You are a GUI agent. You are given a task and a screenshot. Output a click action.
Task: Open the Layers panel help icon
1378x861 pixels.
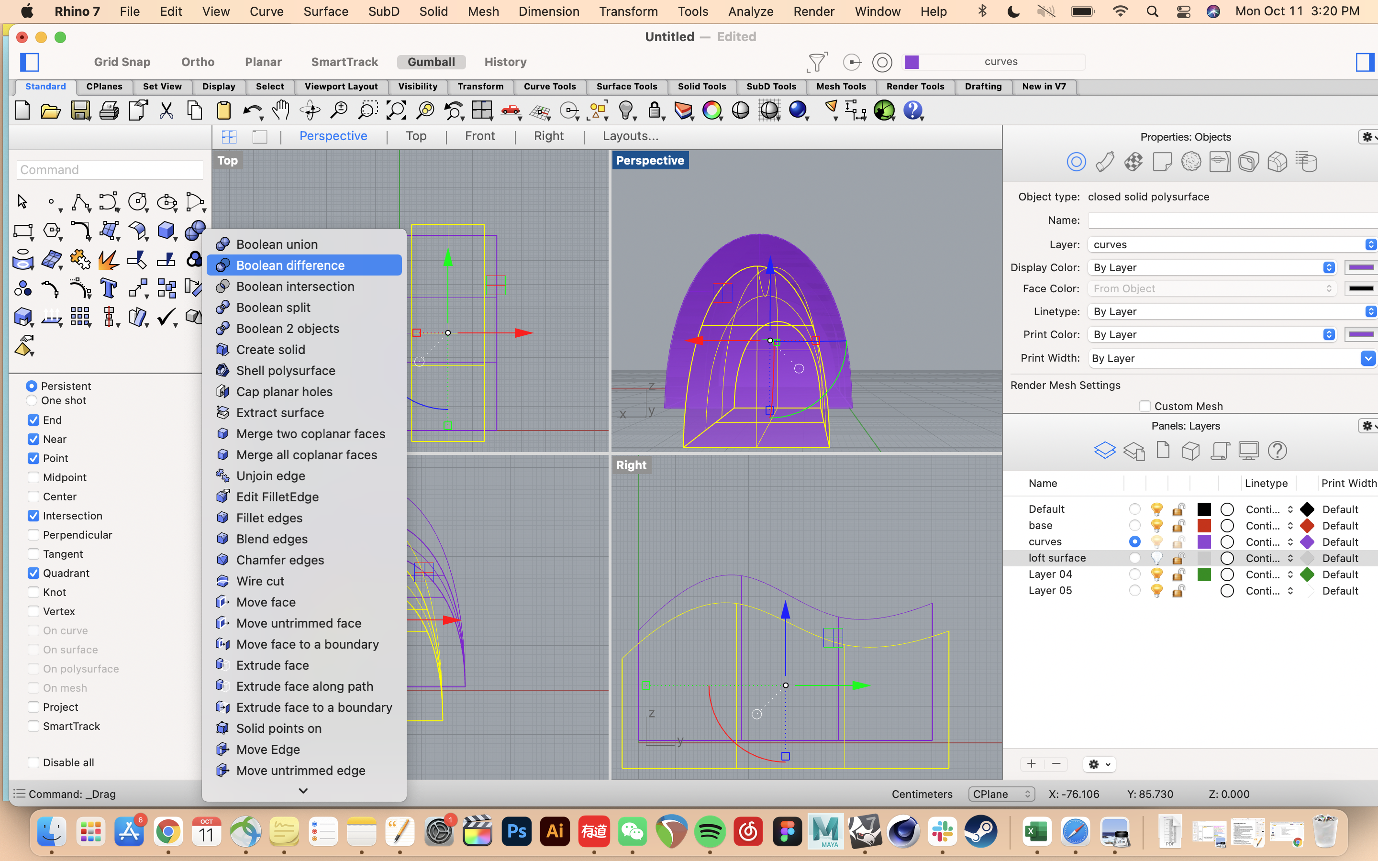point(1278,451)
